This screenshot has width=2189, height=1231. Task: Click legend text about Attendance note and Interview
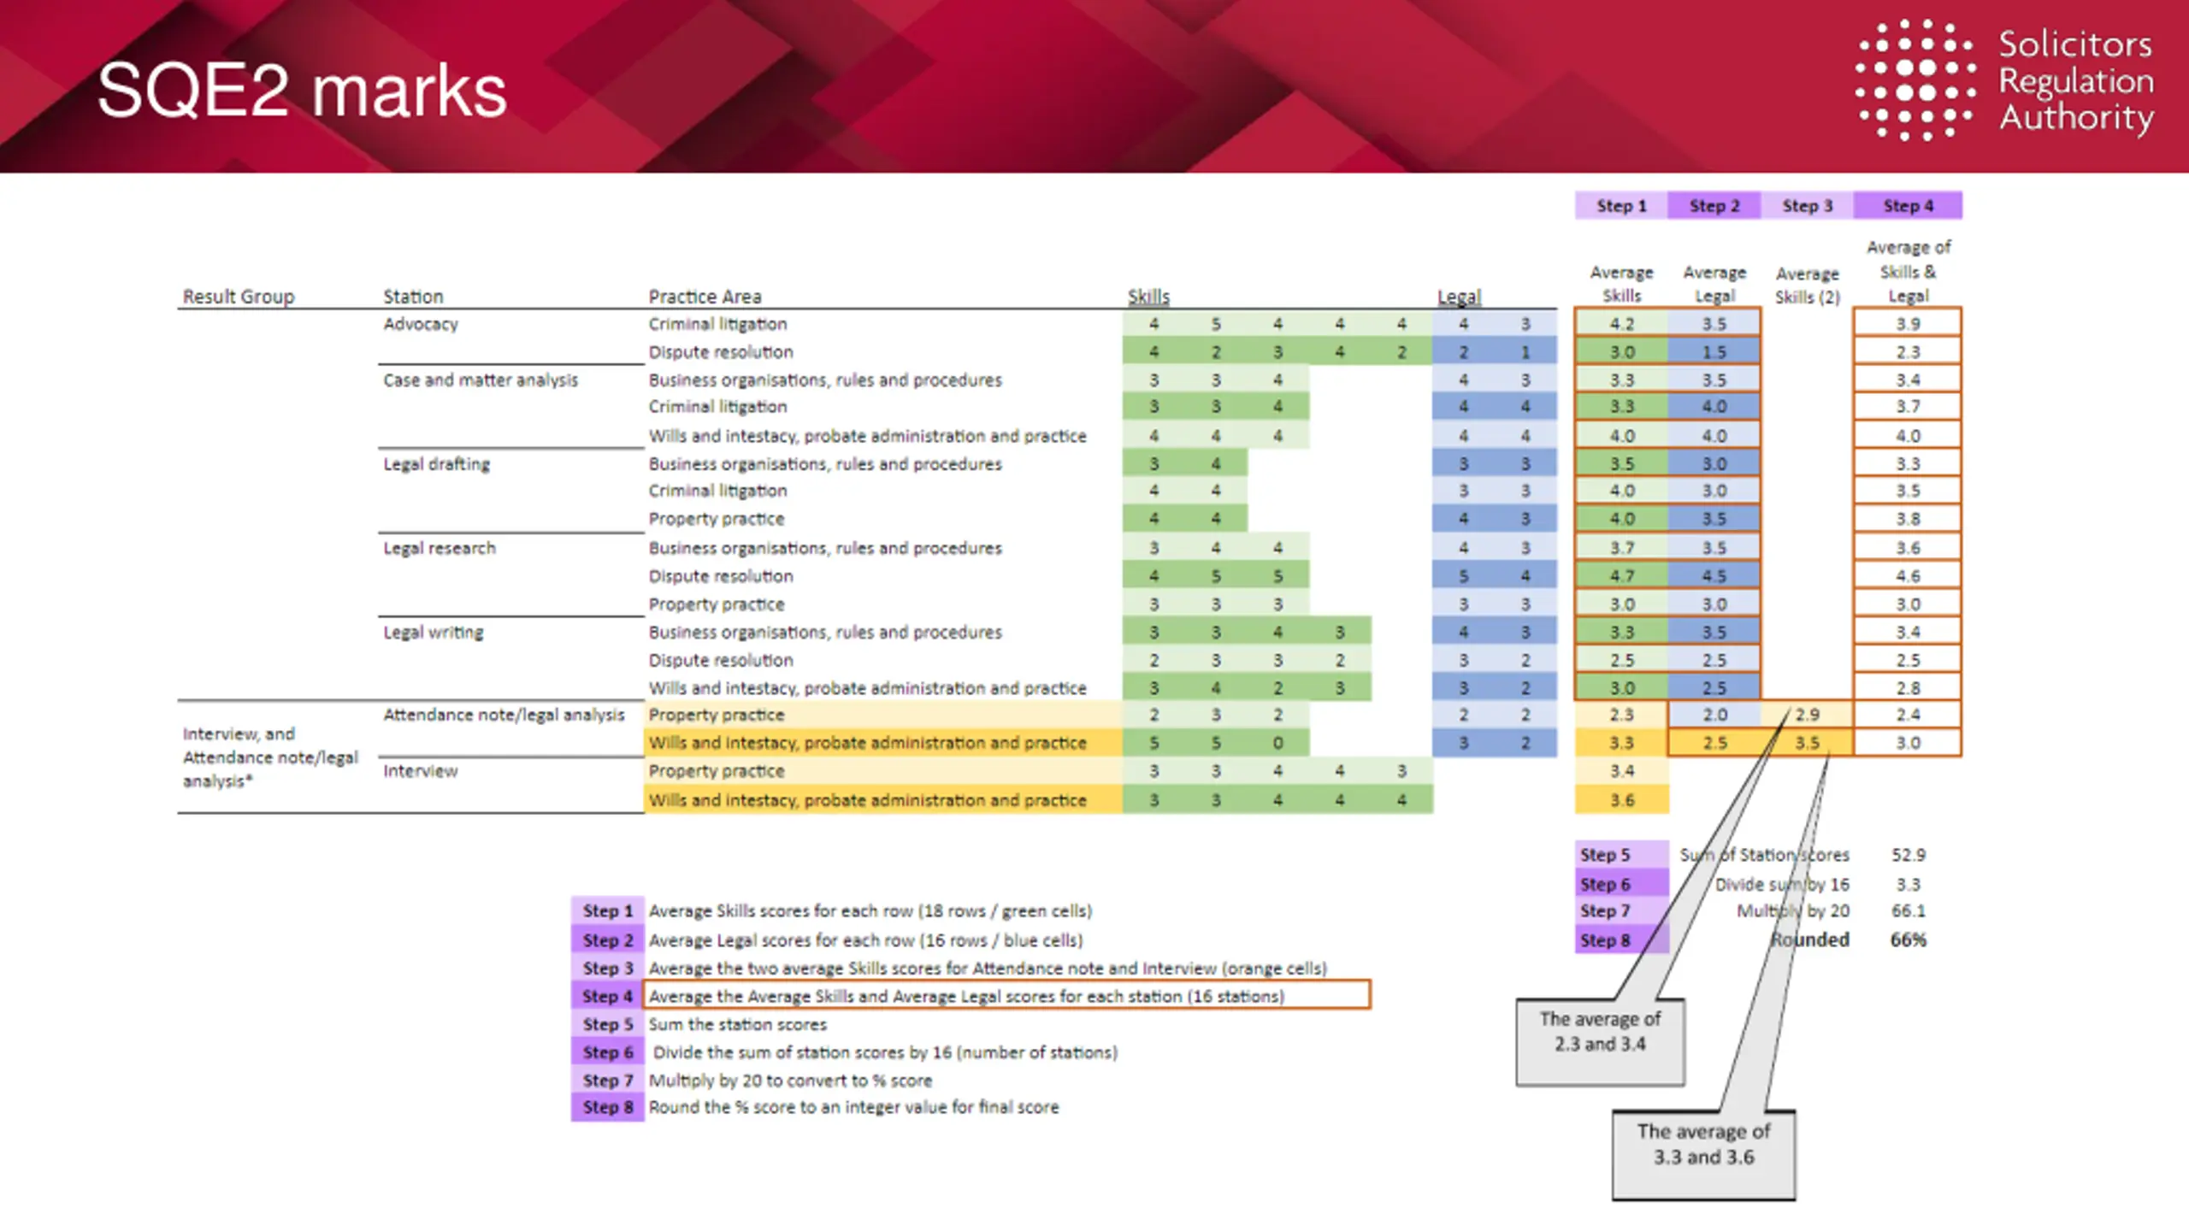(988, 969)
